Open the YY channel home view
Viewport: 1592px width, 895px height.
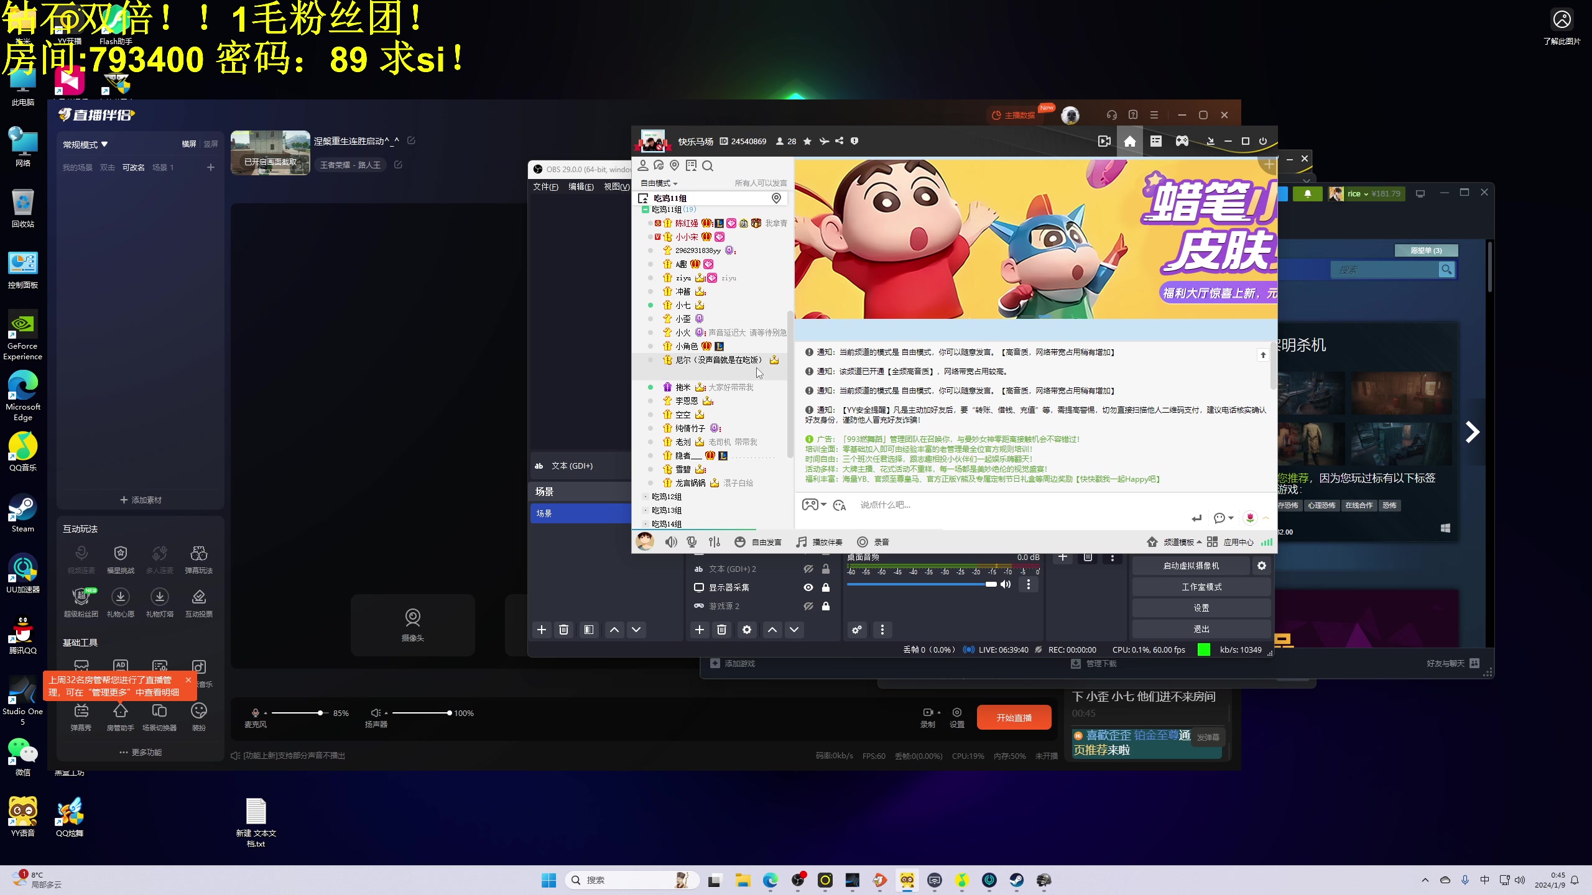1130,141
